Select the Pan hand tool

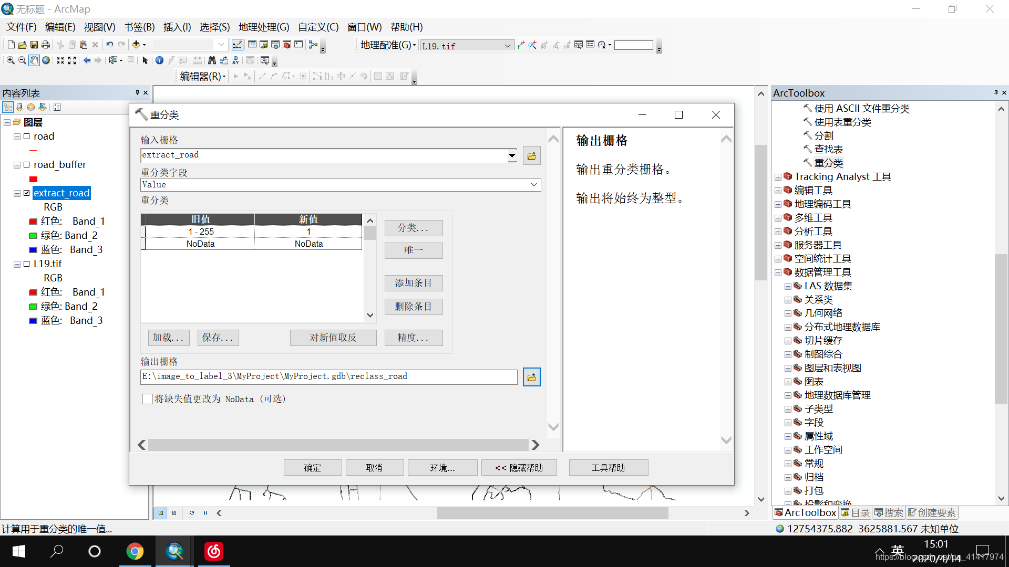[34, 60]
